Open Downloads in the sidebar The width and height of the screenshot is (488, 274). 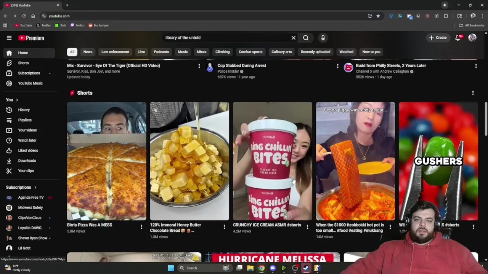[30, 161]
